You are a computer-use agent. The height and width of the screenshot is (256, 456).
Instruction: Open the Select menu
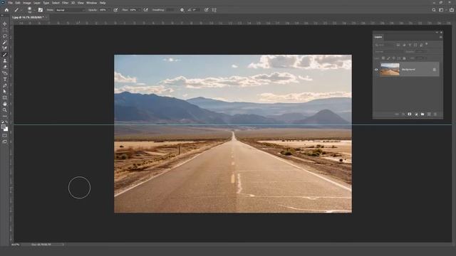(56, 3)
